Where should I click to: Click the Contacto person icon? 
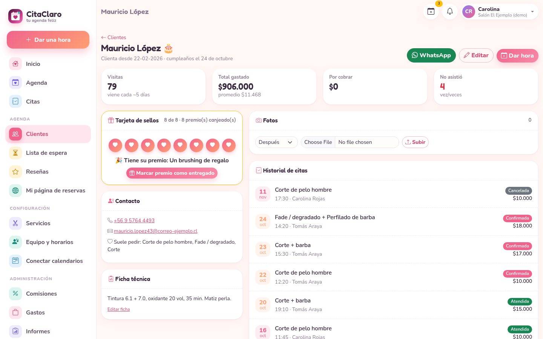tap(111, 201)
